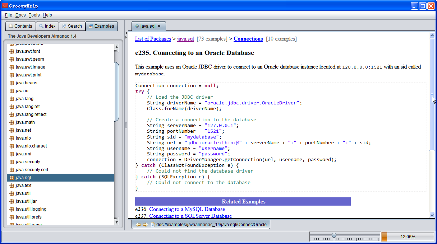Viewport: 437px width, 244px height.
Task: Open the Docs menu
Action: pyautogui.click(x=20, y=15)
